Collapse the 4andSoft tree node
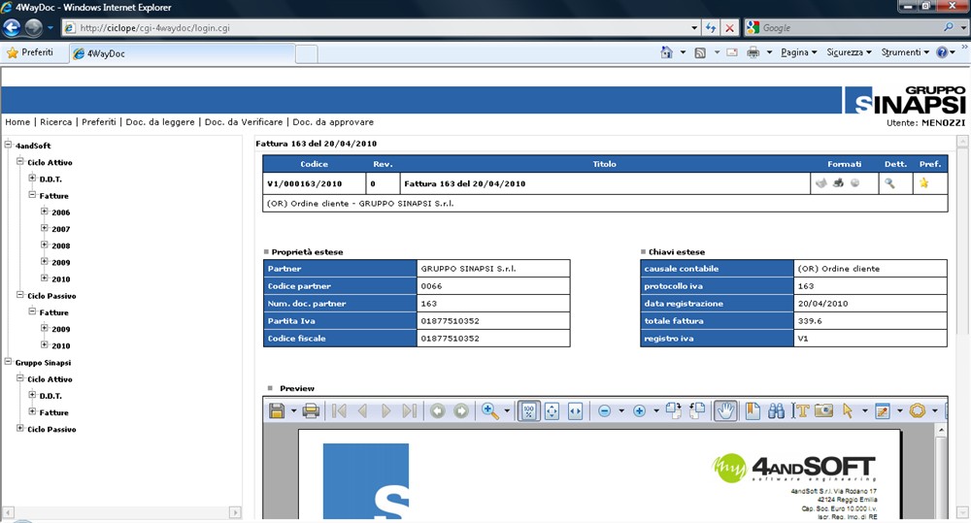The width and height of the screenshot is (971, 523). point(8,145)
